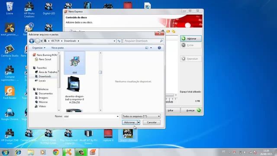This screenshot has width=277, height=156.
Task: Click the arrow after VICTOR in path
Action: [62, 41]
